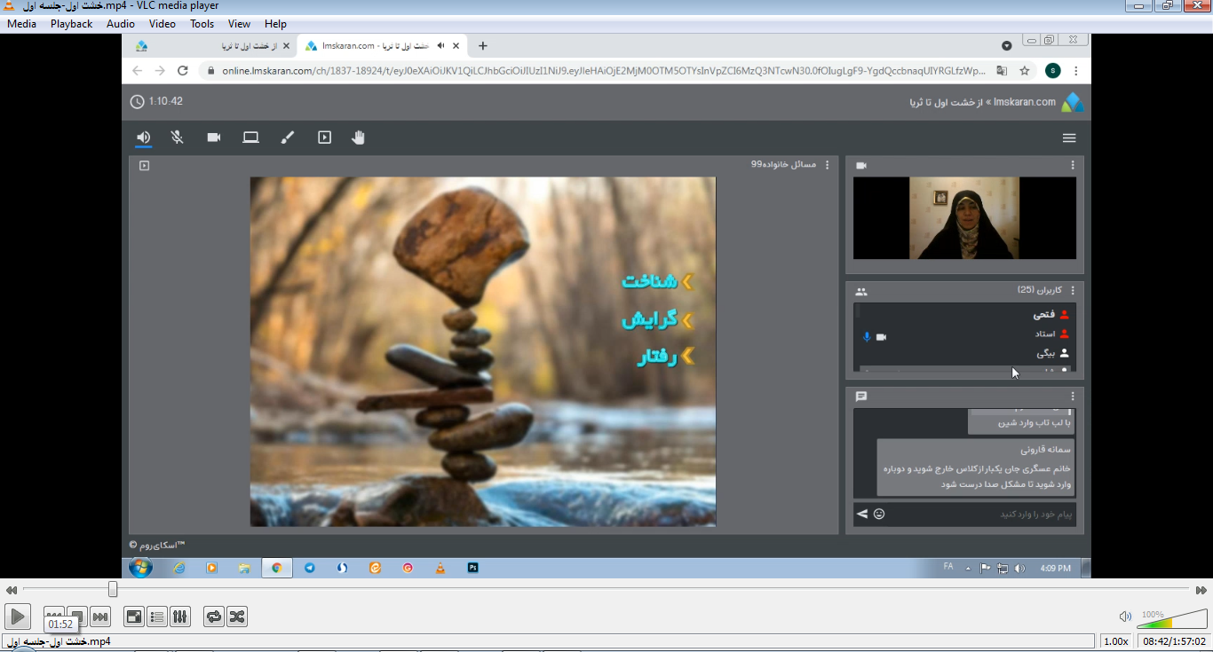
Task: Open the Audio menu
Action: tap(120, 24)
